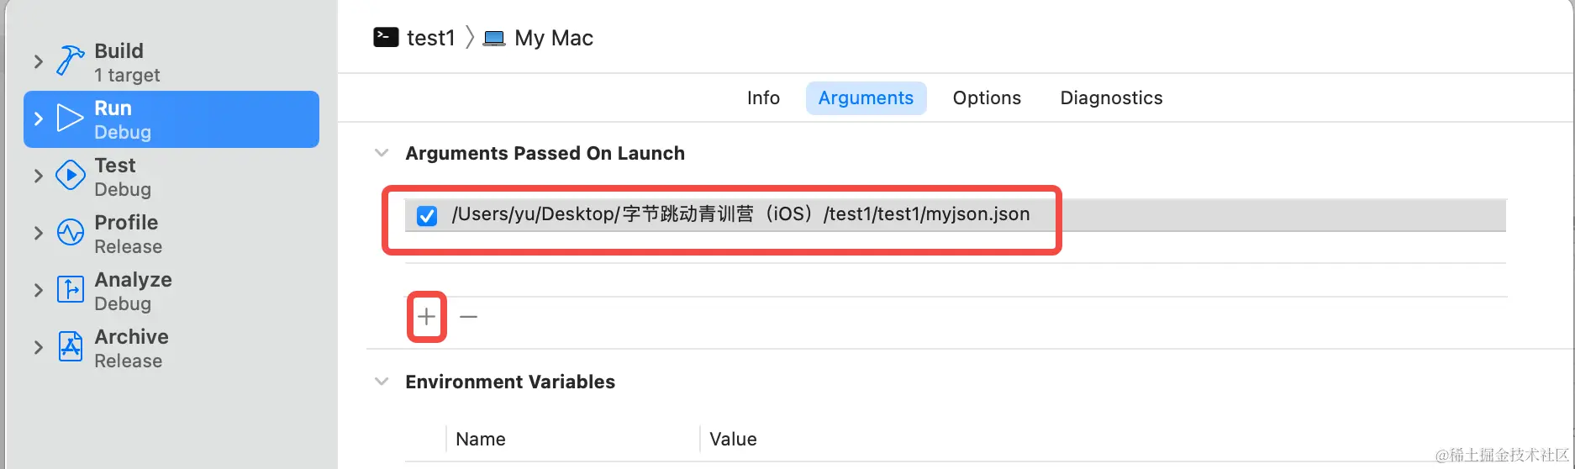The image size is (1575, 469).
Task: Expand the Test action disclosure arrow
Action: point(38,176)
